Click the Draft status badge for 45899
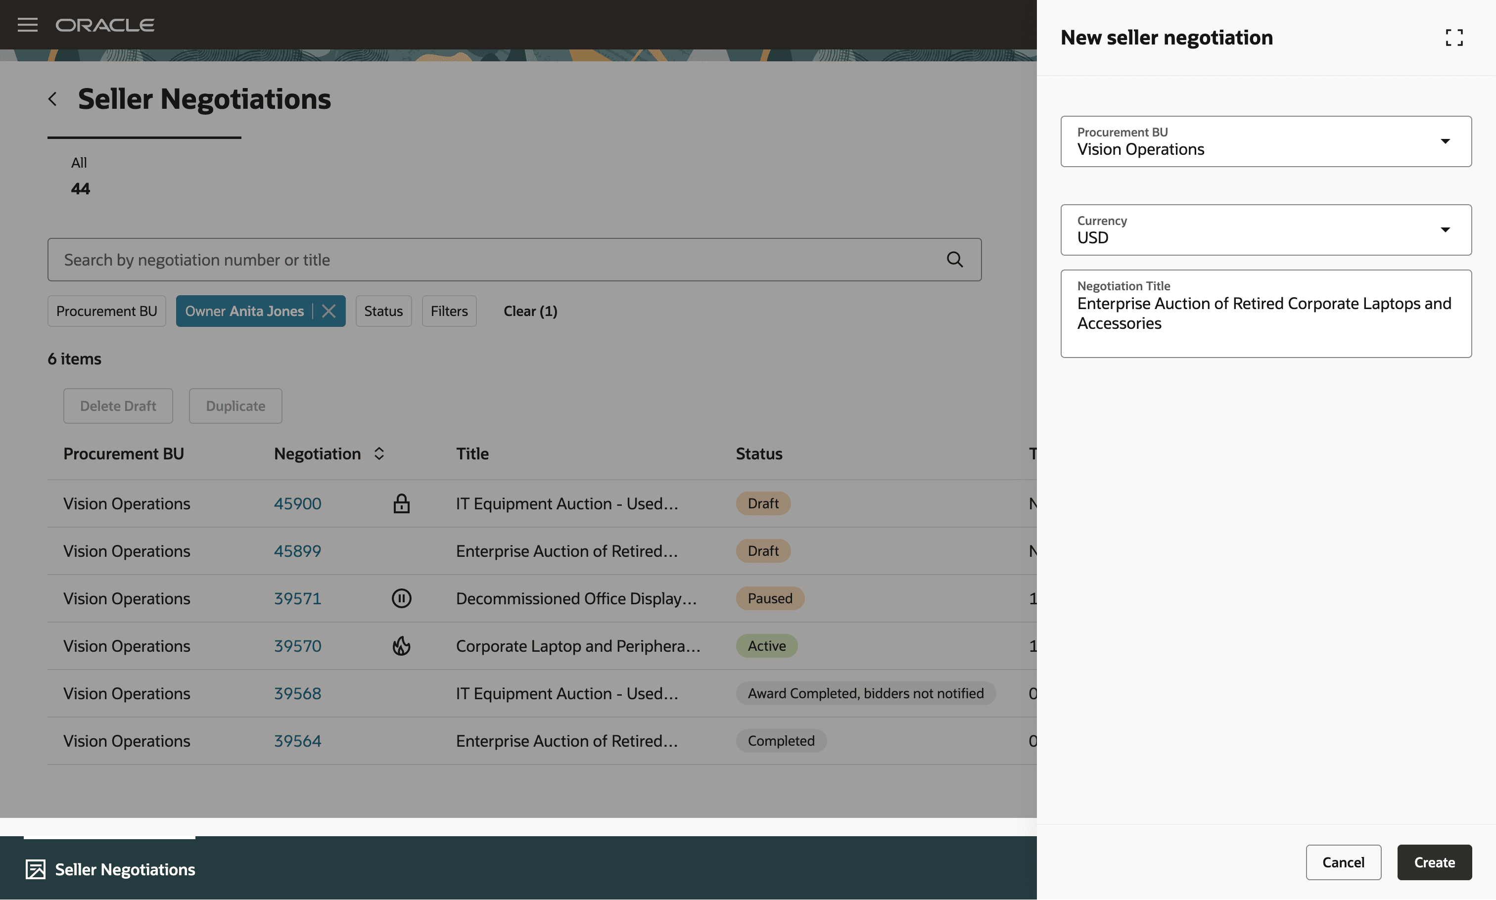This screenshot has height=900, width=1496. 762,551
